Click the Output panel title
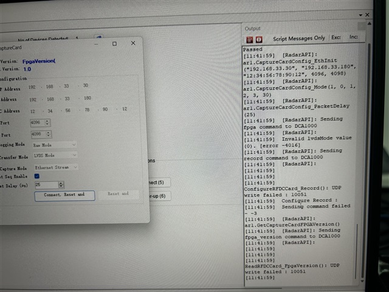 [253, 29]
